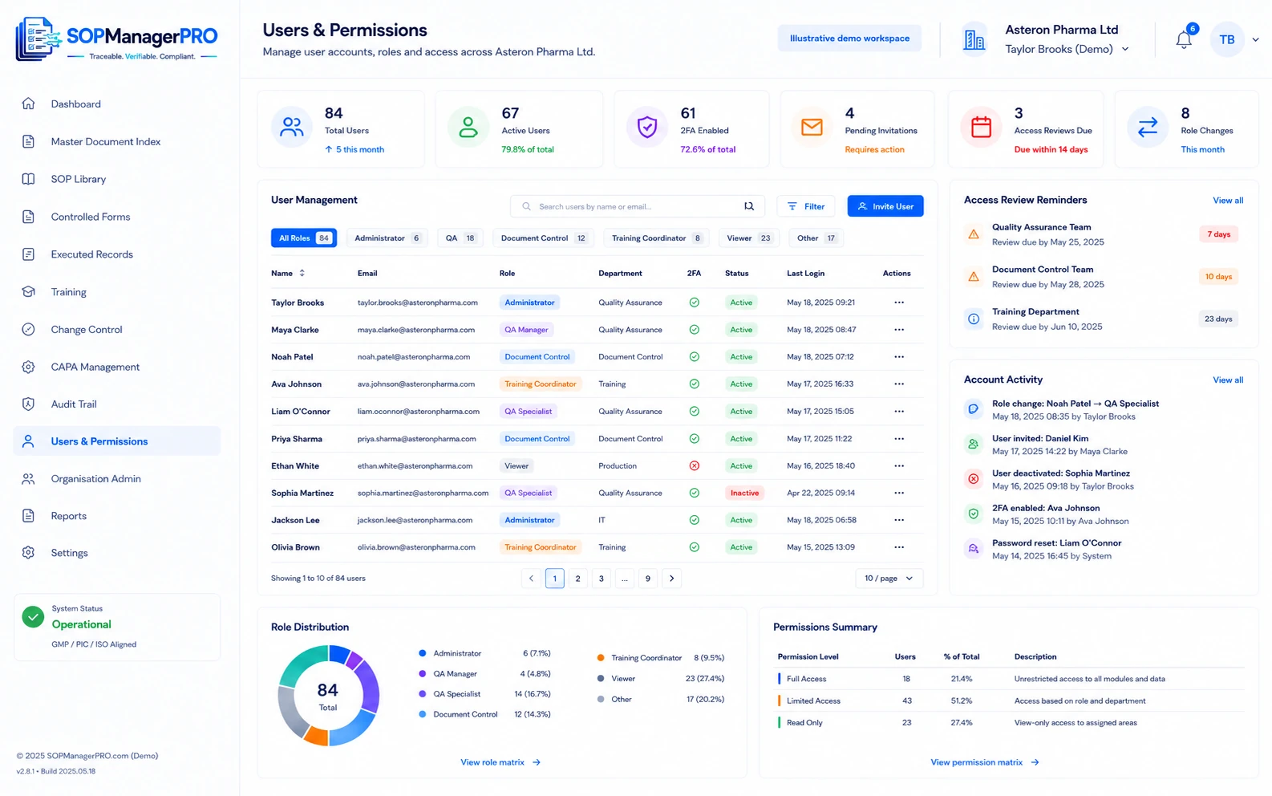Click the Audit Trail shield icon
Viewport: 1272px width, 796px height.
point(29,404)
